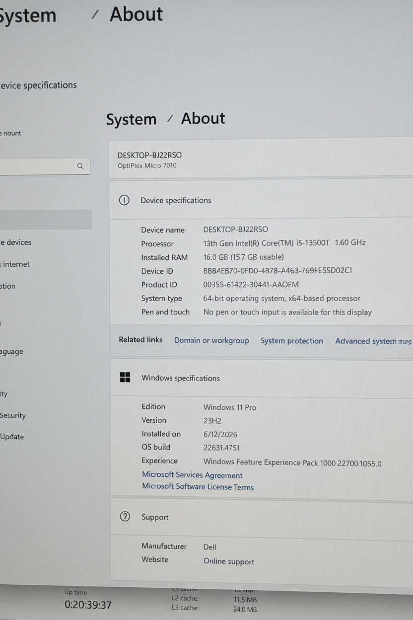Click the Up time value 0:20:39:37
Screen dimensions: 413x620
tap(88, 605)
